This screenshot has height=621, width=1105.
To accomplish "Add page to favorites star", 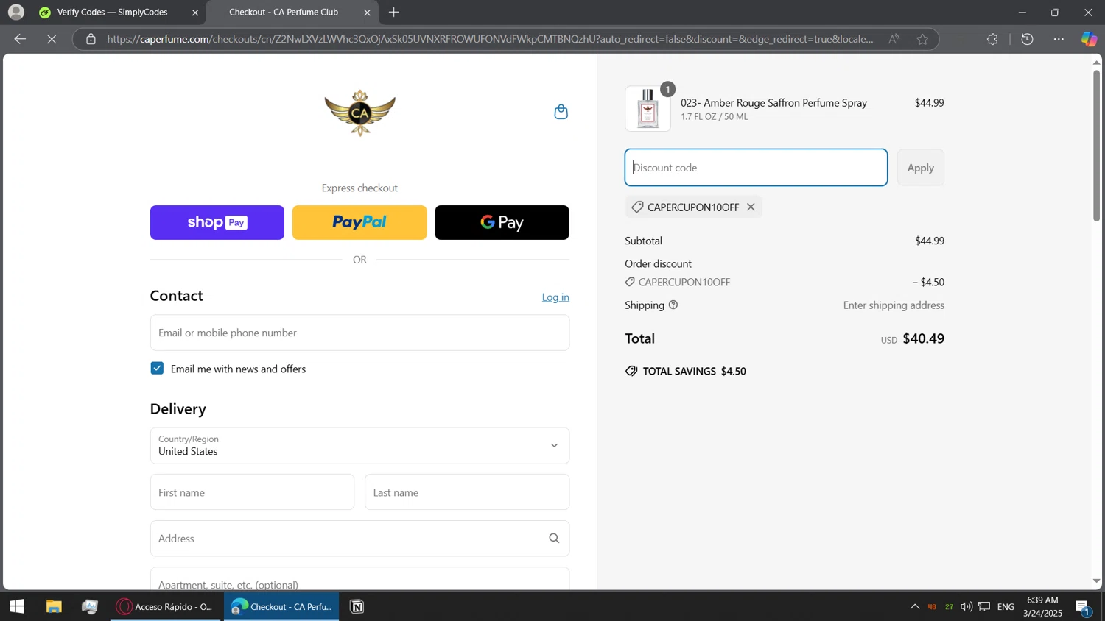I will pyautogui.click(x=922, y=39).
